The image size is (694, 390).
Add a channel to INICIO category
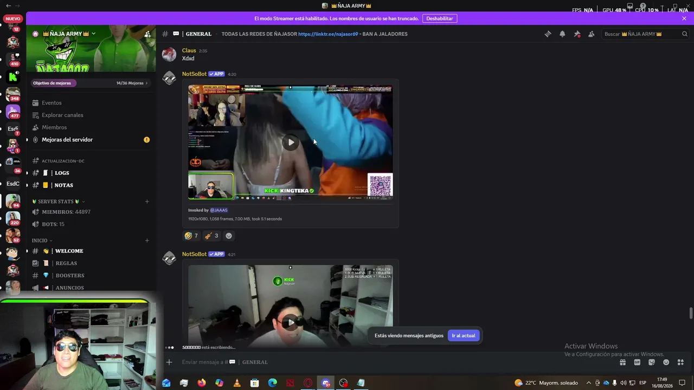[x=147, y=240]
